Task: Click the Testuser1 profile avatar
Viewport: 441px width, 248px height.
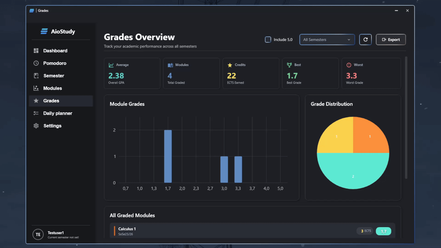Action: (38, 235)
